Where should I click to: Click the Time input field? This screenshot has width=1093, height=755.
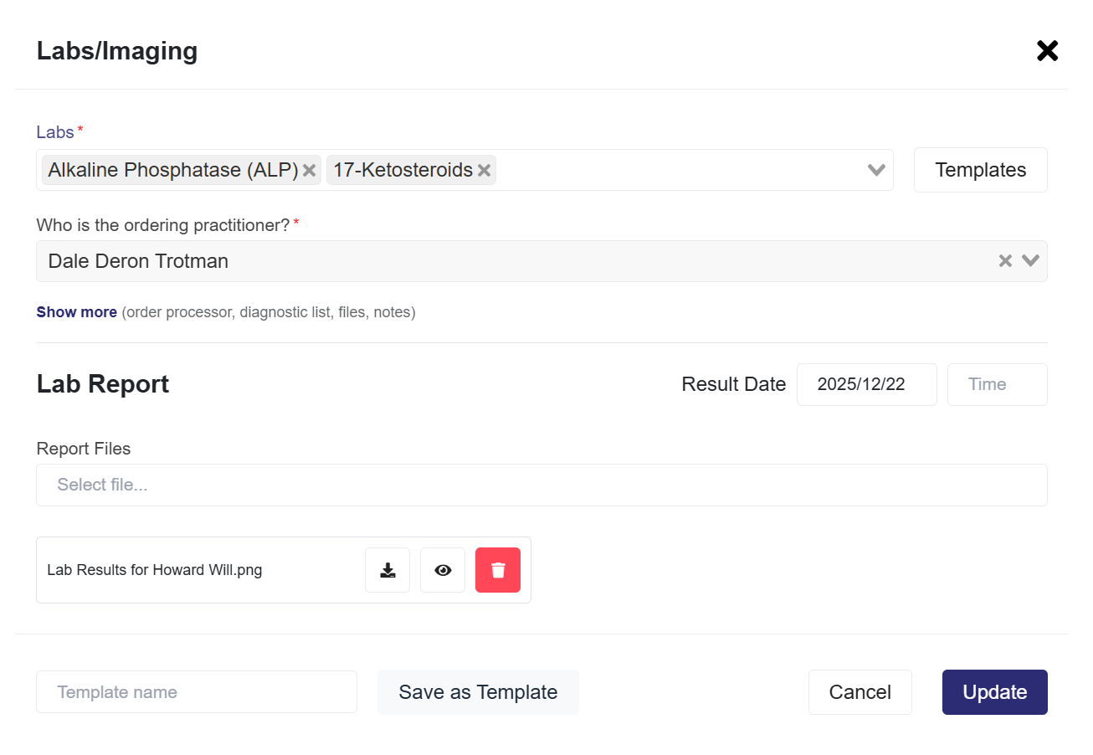[997, 384]
